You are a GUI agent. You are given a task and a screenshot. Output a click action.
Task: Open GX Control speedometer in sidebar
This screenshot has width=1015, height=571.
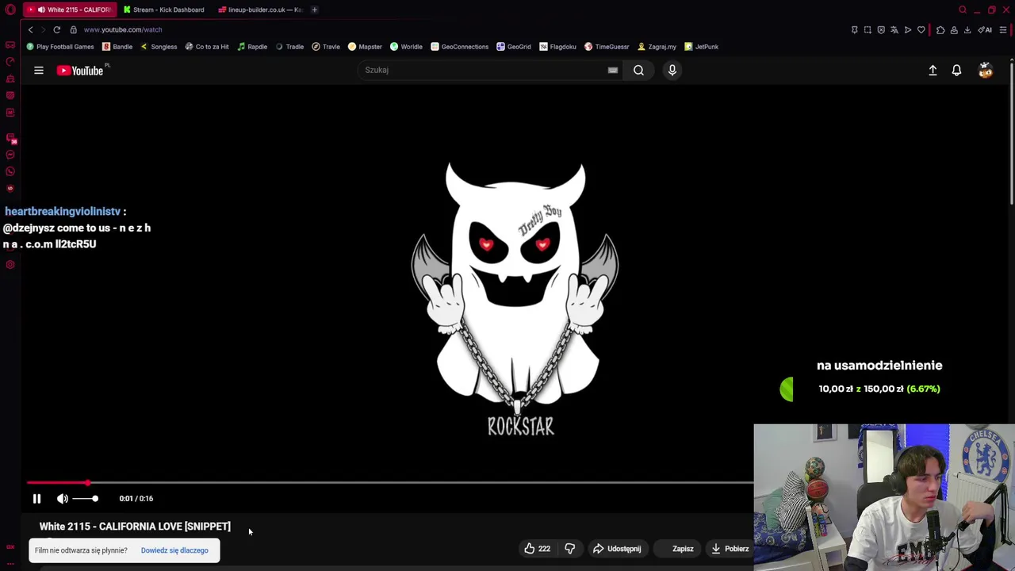[10, 61]
